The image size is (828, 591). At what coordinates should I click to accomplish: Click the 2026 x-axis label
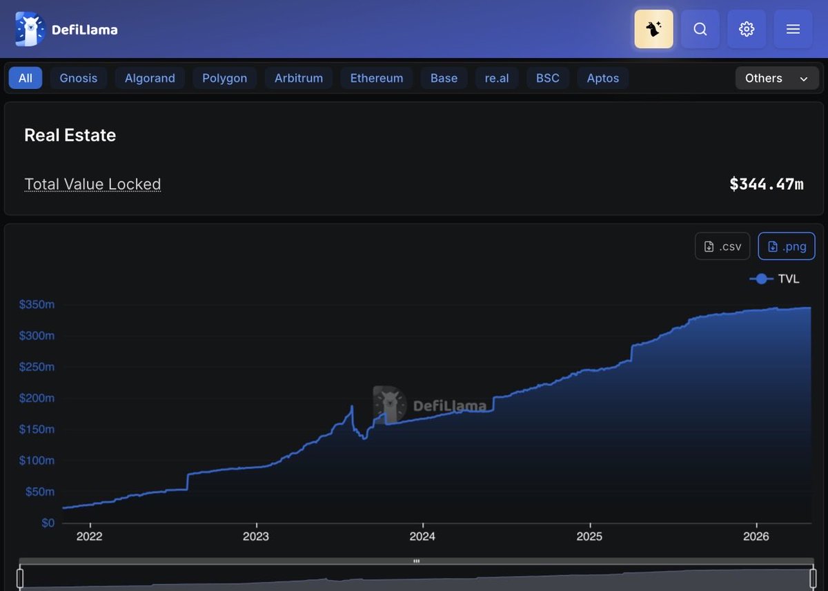pyautogui.click(x=756, y=537)
